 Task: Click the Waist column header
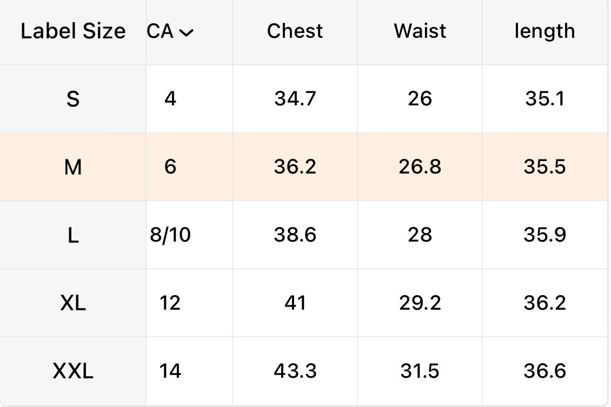[x=420, y=31]
